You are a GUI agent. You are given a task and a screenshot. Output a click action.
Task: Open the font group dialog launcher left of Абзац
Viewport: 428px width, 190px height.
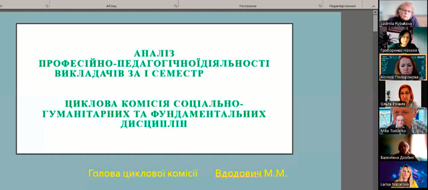coord(47,6)
